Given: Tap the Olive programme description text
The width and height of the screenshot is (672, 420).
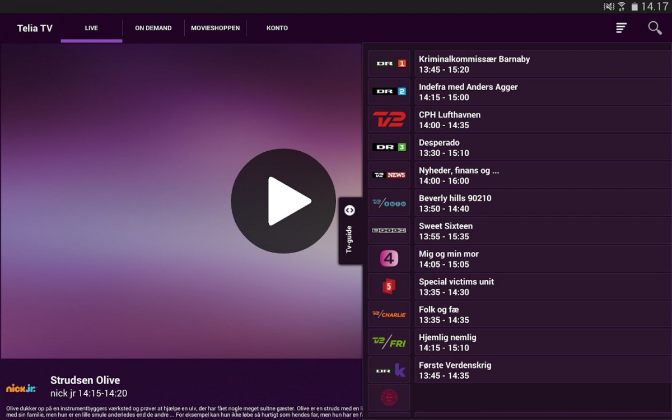Looking at the screenshot, I should pos(184,412).
